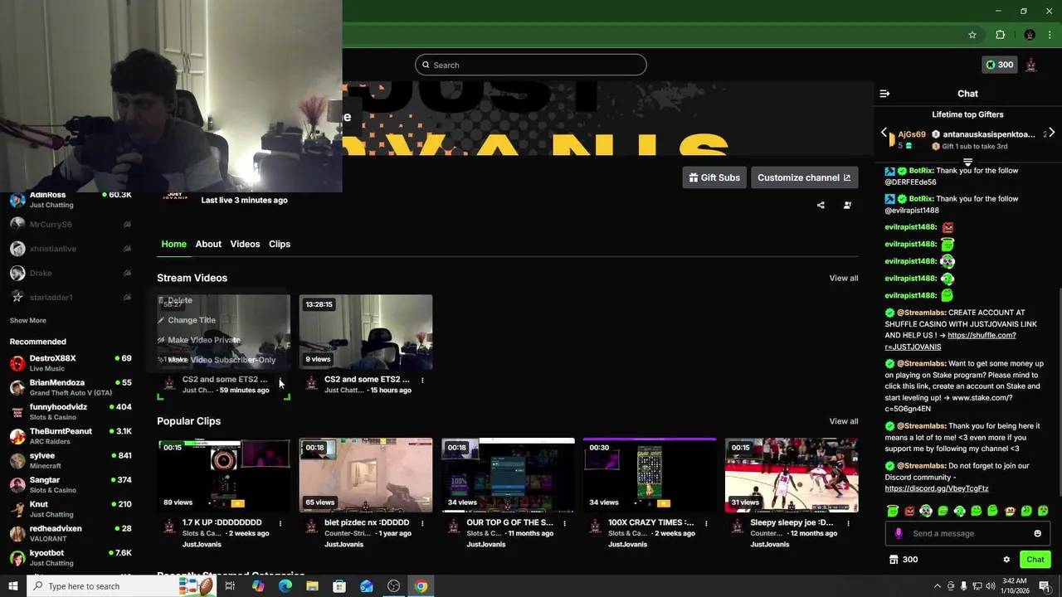Click the Gift Subs button
The image size is (1062, 597).
(x=714, y=177)
